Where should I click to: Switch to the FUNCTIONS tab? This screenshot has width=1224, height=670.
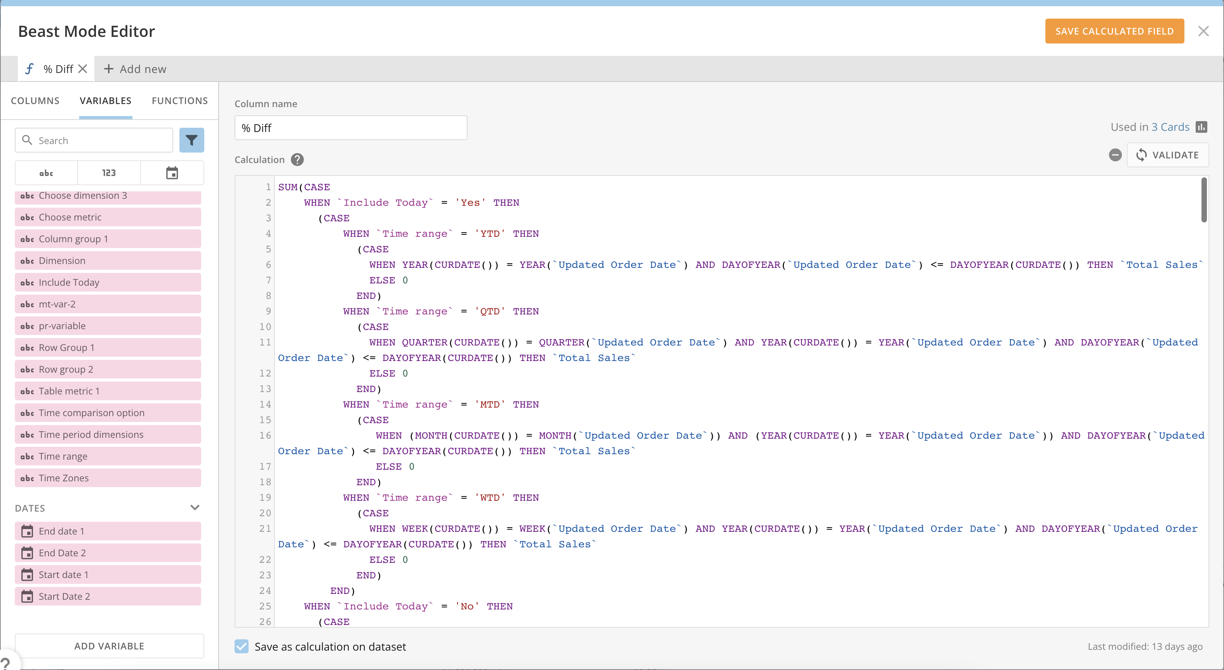click(x=180, y=100)
